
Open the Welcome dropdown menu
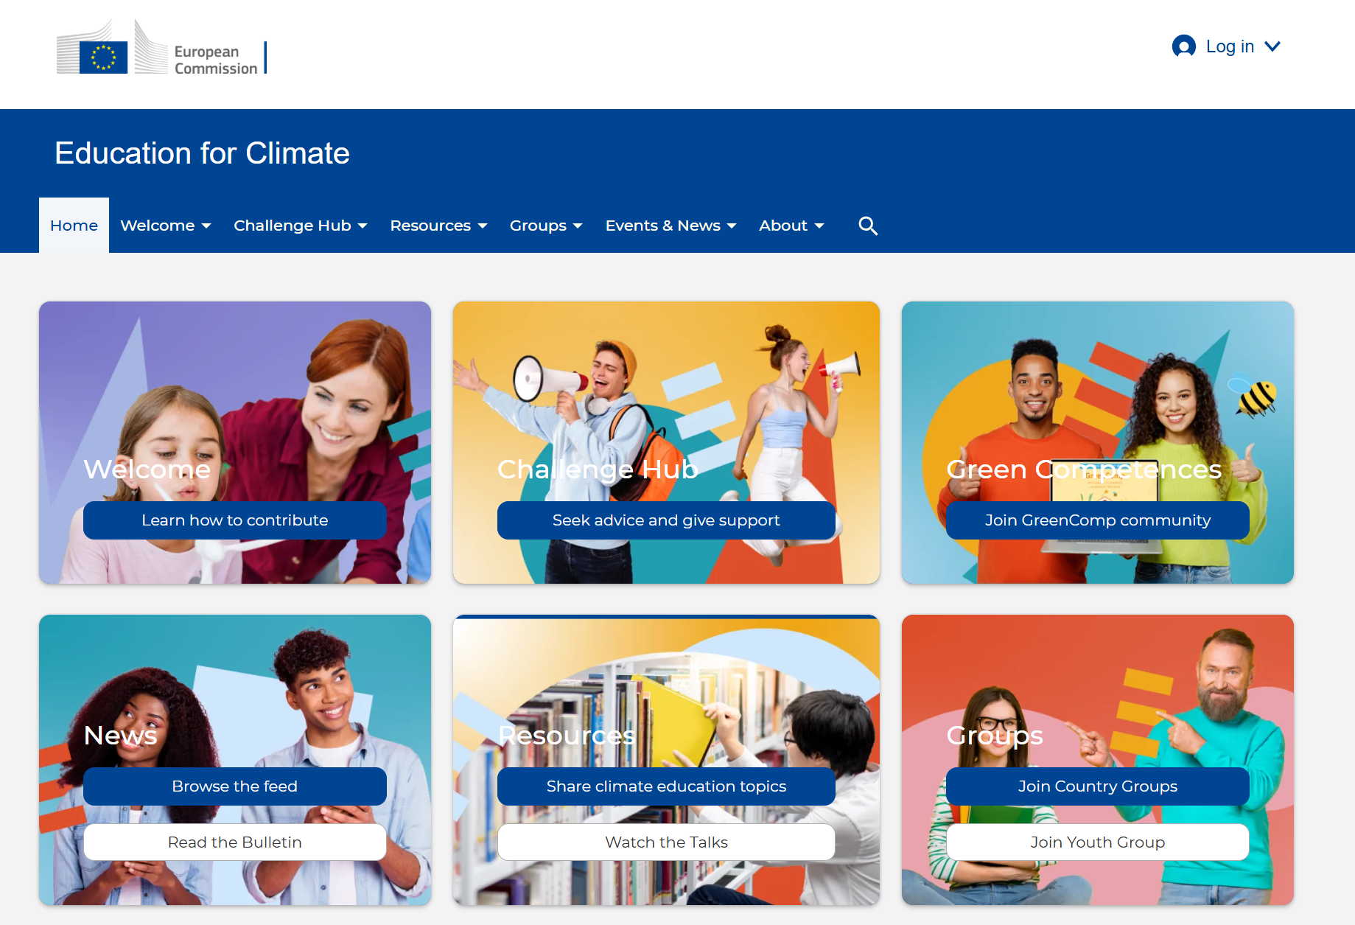(166, 226)
